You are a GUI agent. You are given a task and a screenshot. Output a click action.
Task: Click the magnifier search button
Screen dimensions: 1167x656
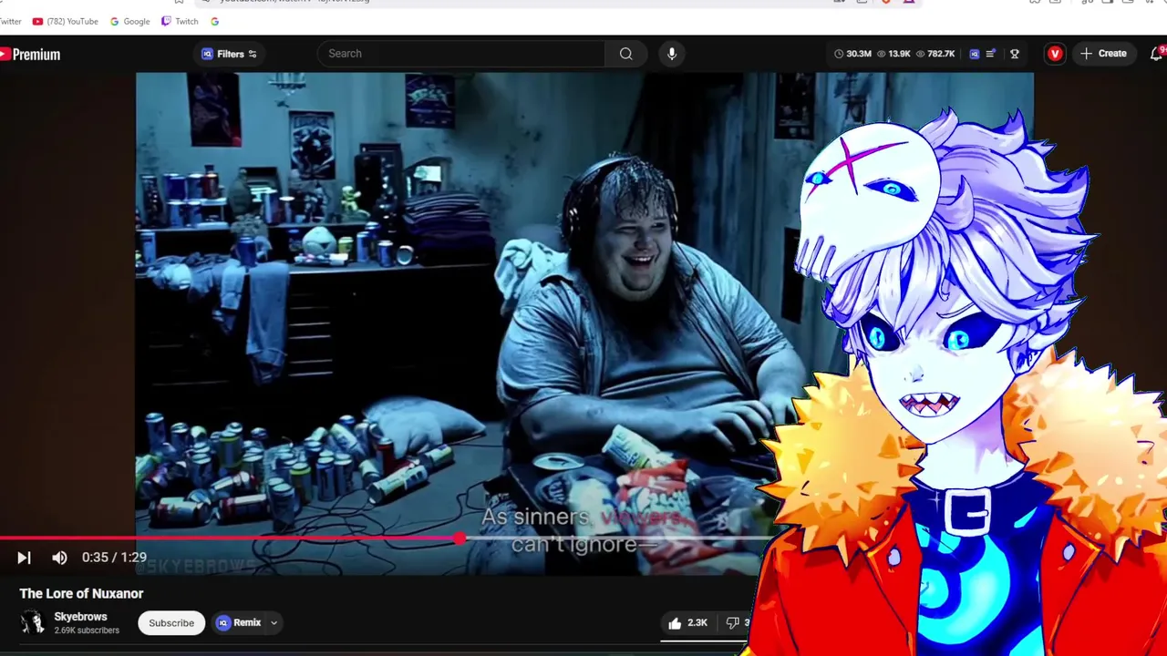pyautogui.click(x=626, y=54)
